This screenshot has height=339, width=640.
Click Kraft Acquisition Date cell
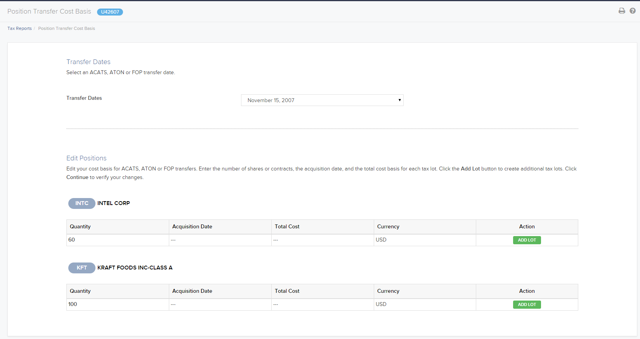click(x=220, y=304)
